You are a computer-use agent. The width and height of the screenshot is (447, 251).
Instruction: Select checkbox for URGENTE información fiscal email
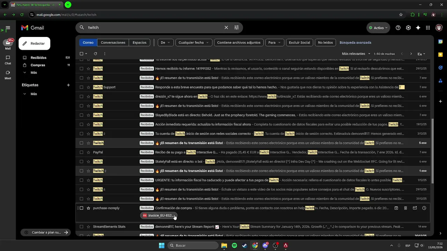pos(81,180)
